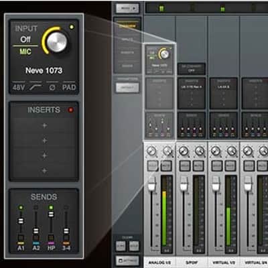
Task: Mute the VIRTUAL 1/2 channel
Action: pyautogui.click(x=230, y=166)
